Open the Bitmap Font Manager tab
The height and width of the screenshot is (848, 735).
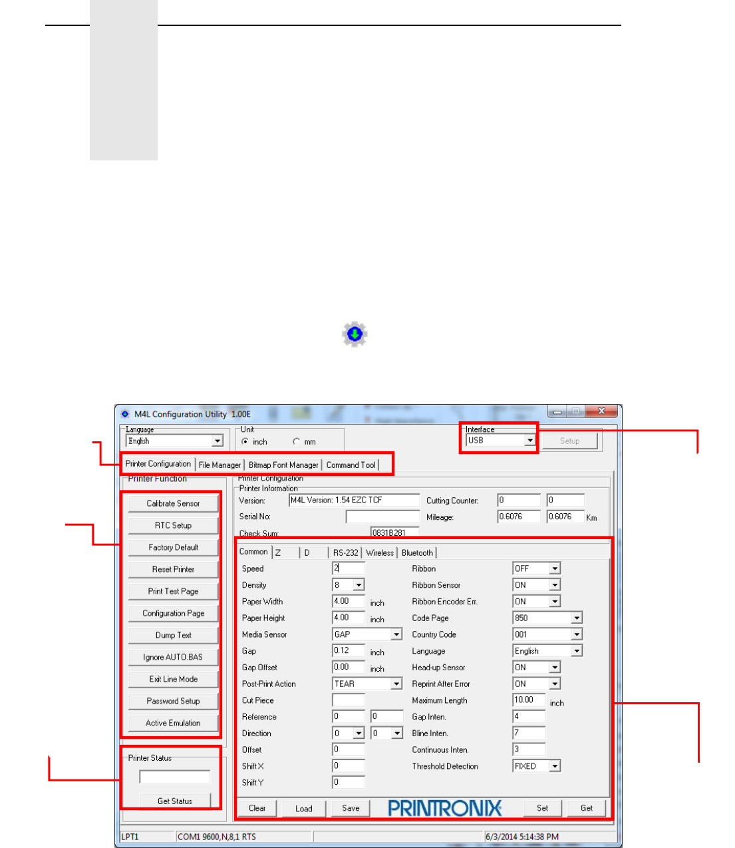283,465
